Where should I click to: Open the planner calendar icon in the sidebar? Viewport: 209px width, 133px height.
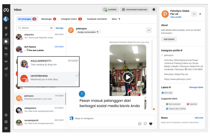(x=6, y=55)
